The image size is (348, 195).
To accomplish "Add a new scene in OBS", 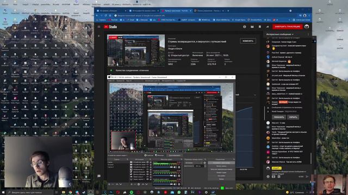I will (109, 184).
